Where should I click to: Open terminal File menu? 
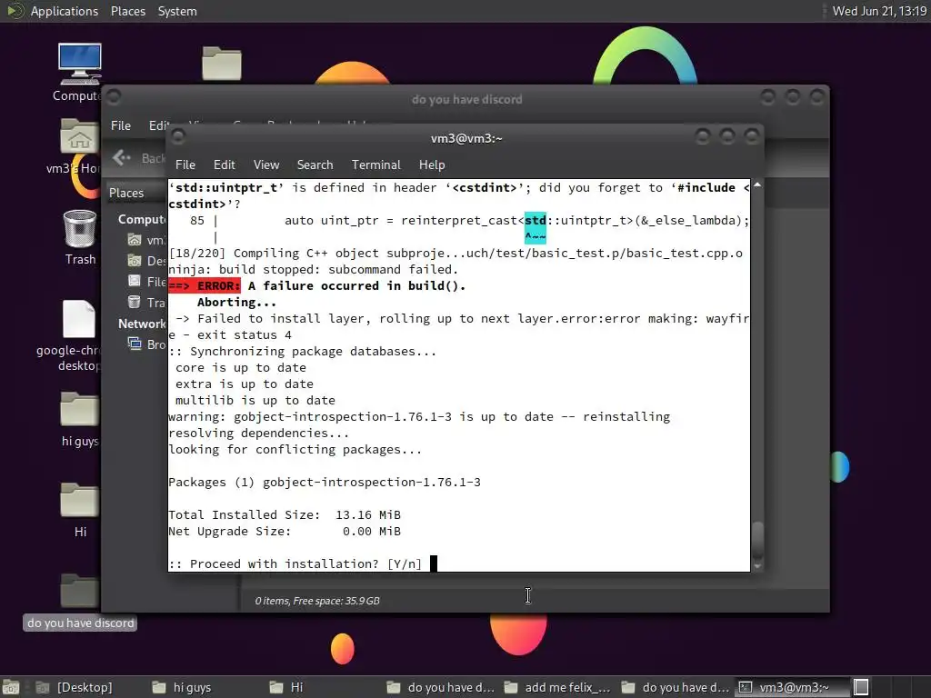coord(185,165)
